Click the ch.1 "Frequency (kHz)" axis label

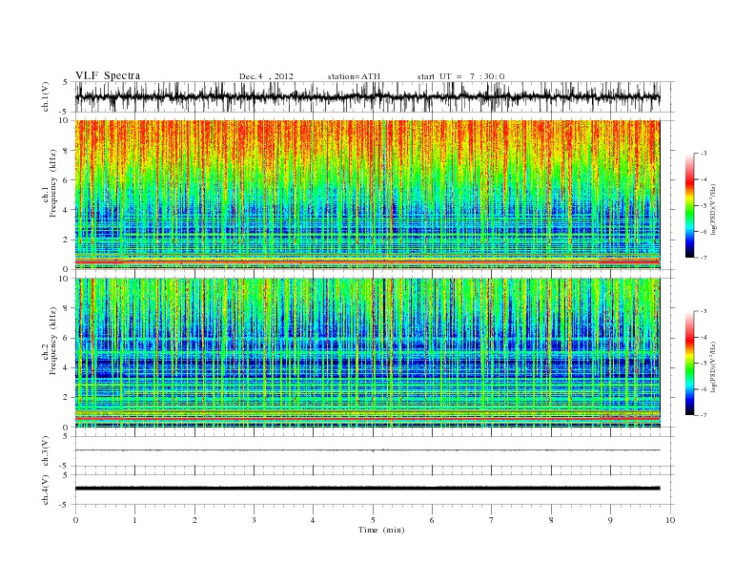52,183
